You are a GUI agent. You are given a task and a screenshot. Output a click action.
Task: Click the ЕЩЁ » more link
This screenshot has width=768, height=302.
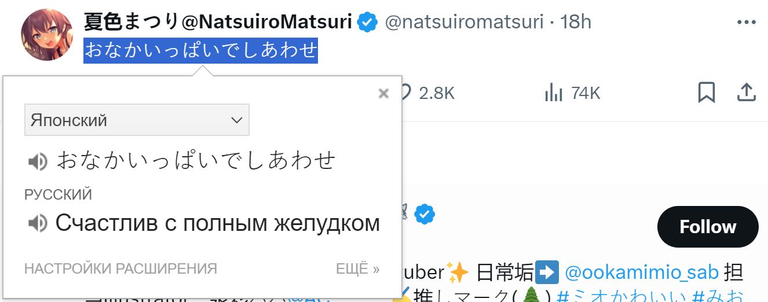(x=358, y=269)
